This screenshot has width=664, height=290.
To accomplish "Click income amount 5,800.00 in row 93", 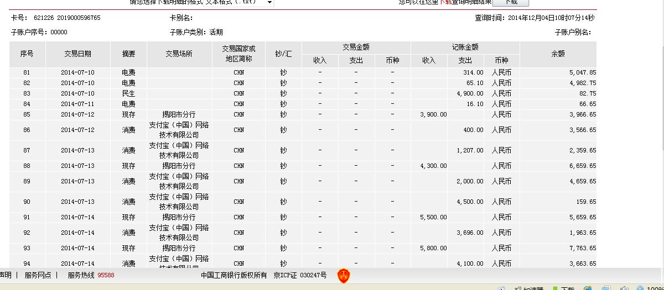I will [433, 248].
